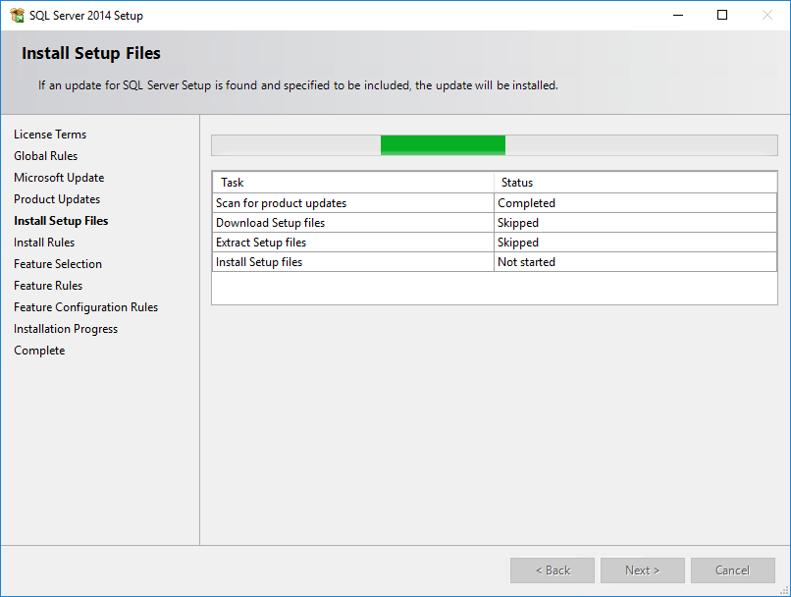
Task: Click the 'Completed' status cell
Action: (635, 203)
